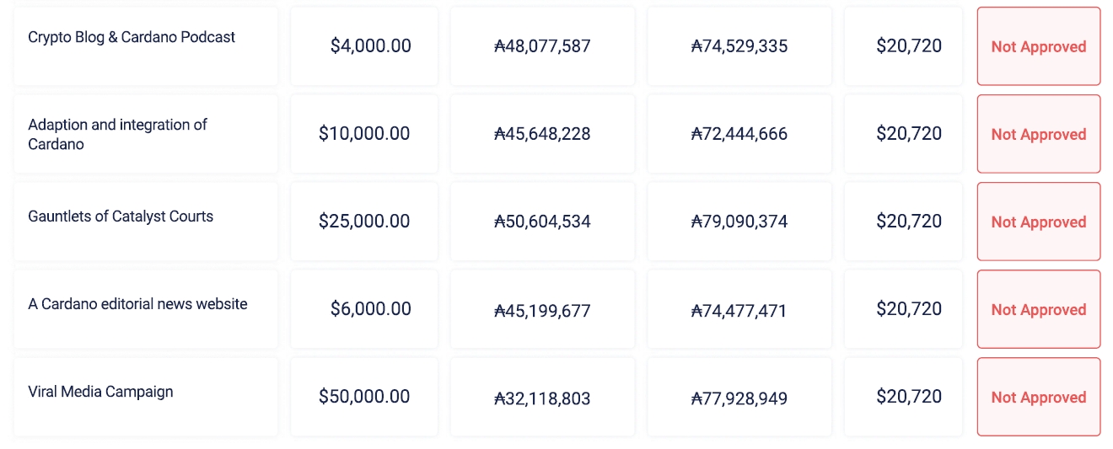Open A Cardano editorial news website proposal

[x=137, y=304]
